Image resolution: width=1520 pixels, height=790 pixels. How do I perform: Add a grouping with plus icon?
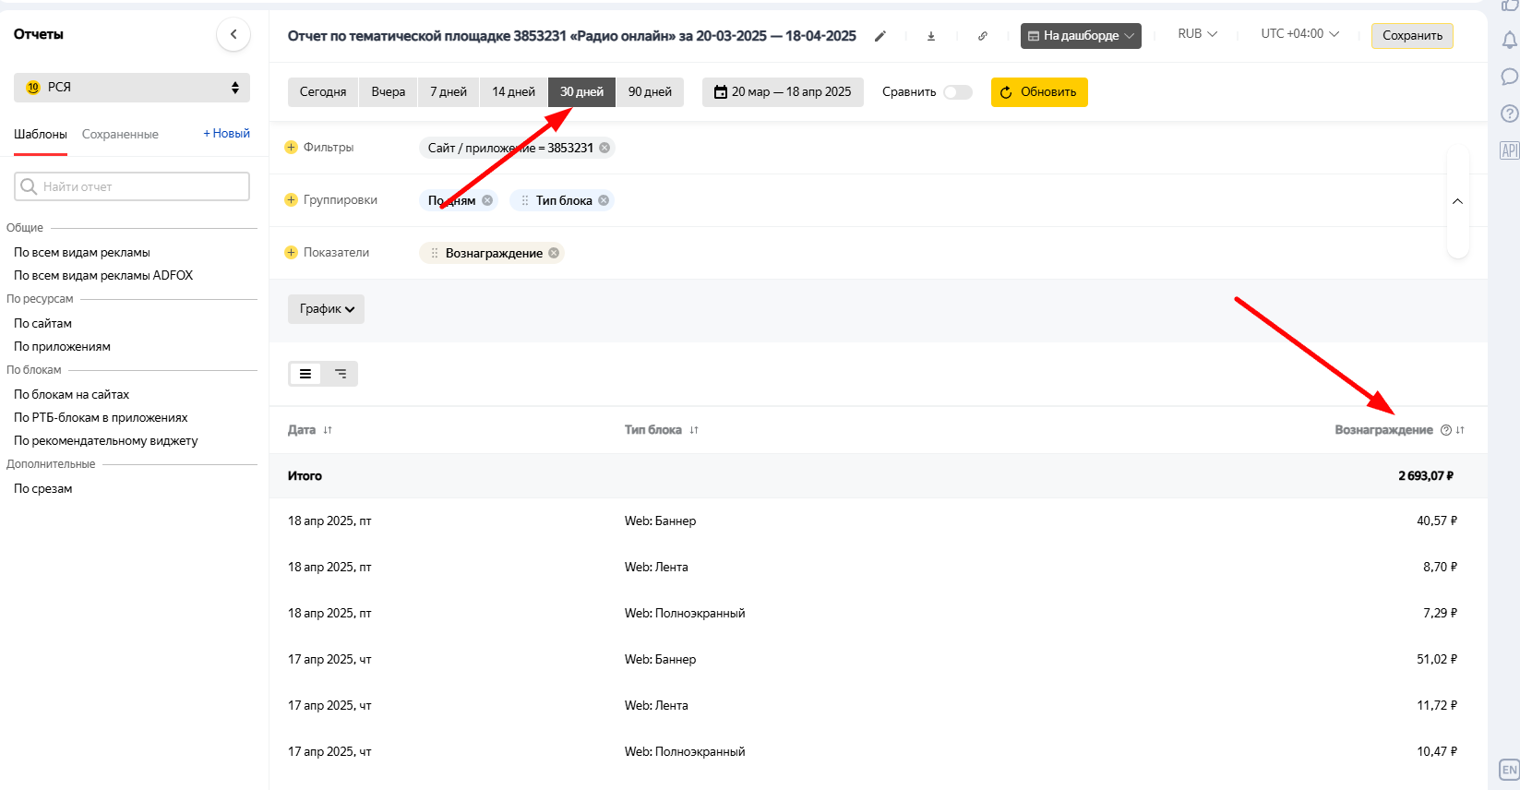292,200
